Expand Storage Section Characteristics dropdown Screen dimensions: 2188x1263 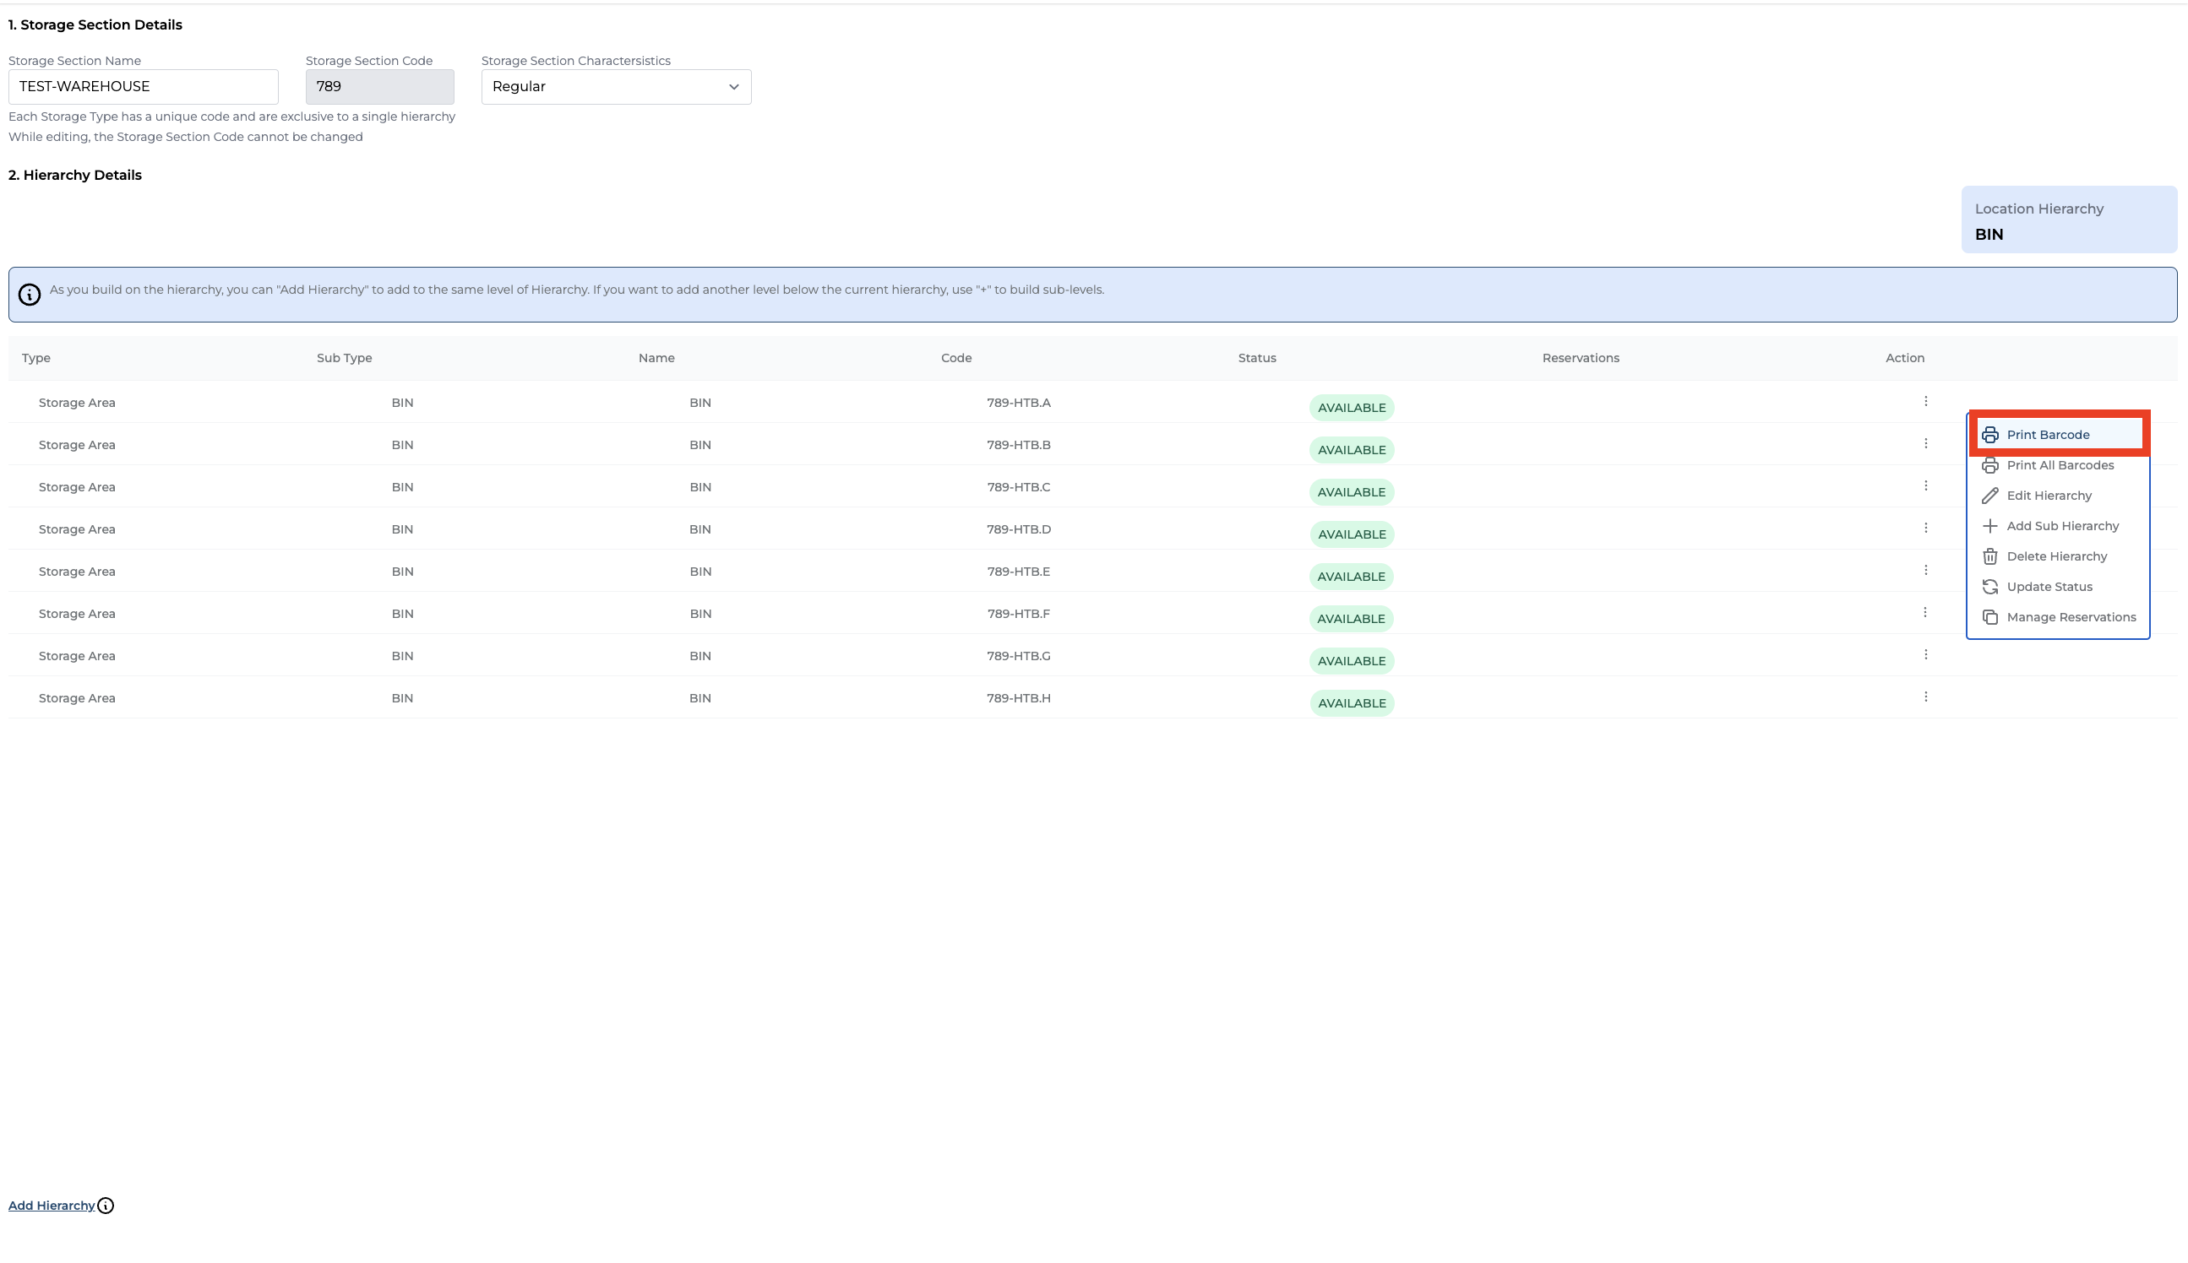click(615, 87)
